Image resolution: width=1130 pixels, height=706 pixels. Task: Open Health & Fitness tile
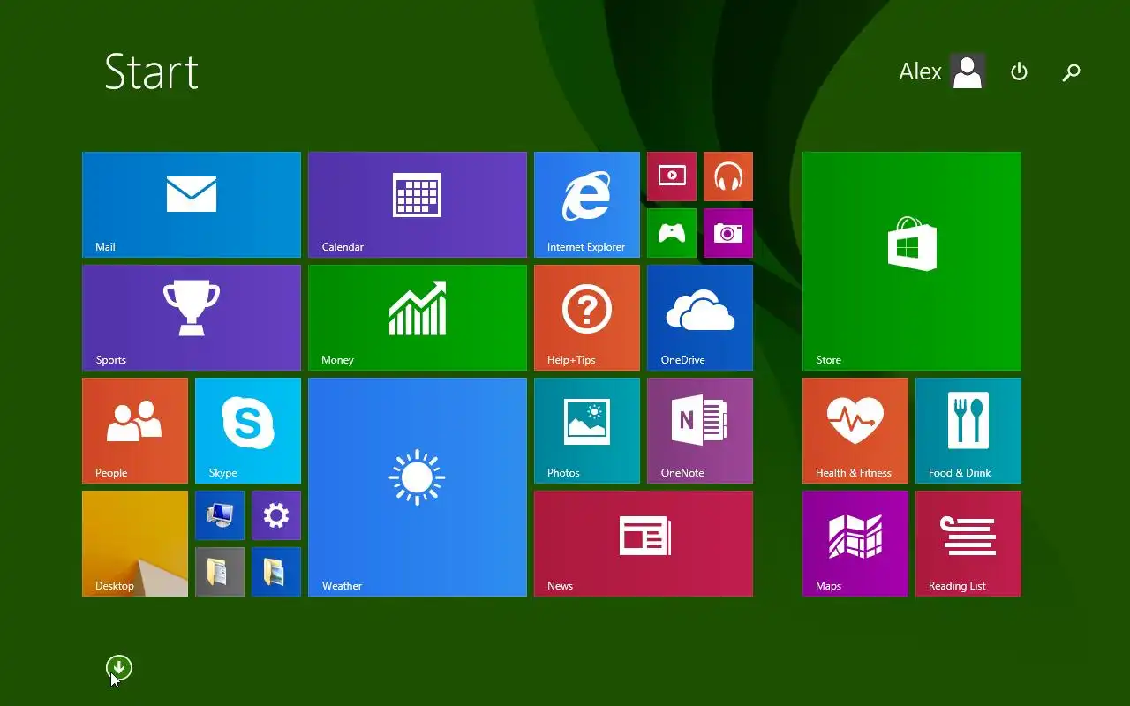(855, 431)
